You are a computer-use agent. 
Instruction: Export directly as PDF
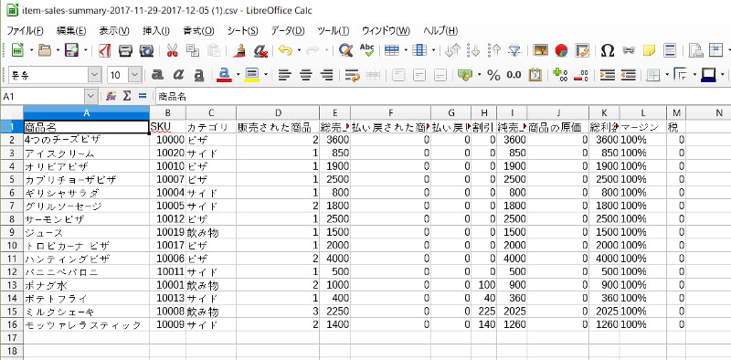104,50
